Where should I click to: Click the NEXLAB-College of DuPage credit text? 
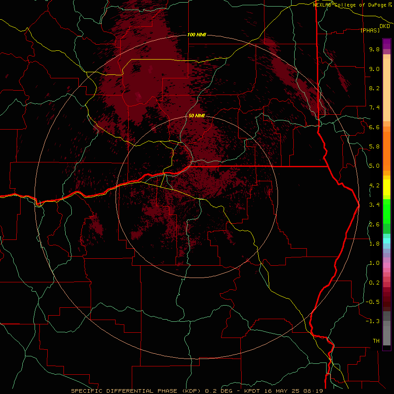point(351,5)
